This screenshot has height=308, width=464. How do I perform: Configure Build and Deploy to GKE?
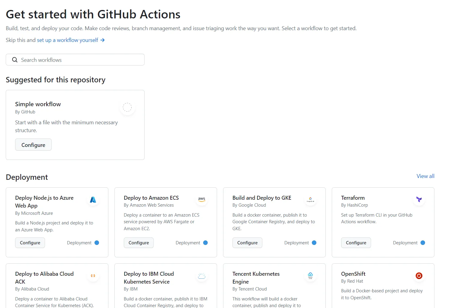pos(247,243)
